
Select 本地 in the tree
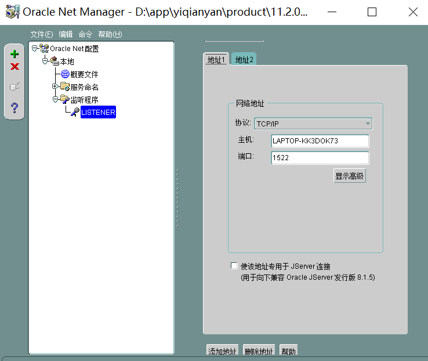tap(67, 62)
